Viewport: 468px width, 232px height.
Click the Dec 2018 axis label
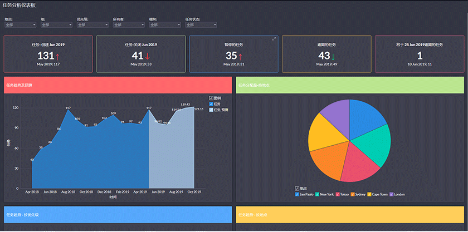point(105,192)
